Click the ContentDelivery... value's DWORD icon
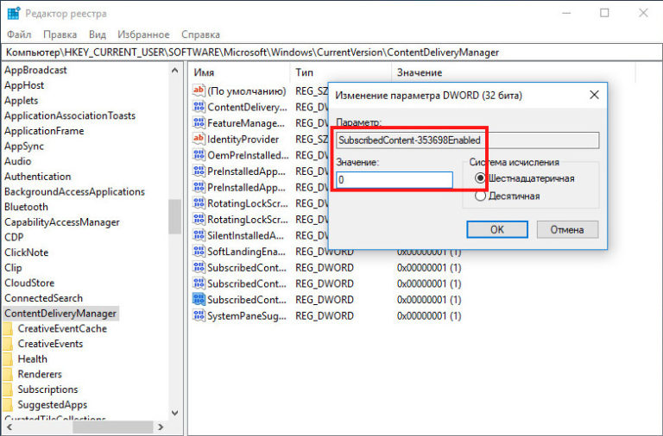663x436 pixels. click(x=199, y=106)
